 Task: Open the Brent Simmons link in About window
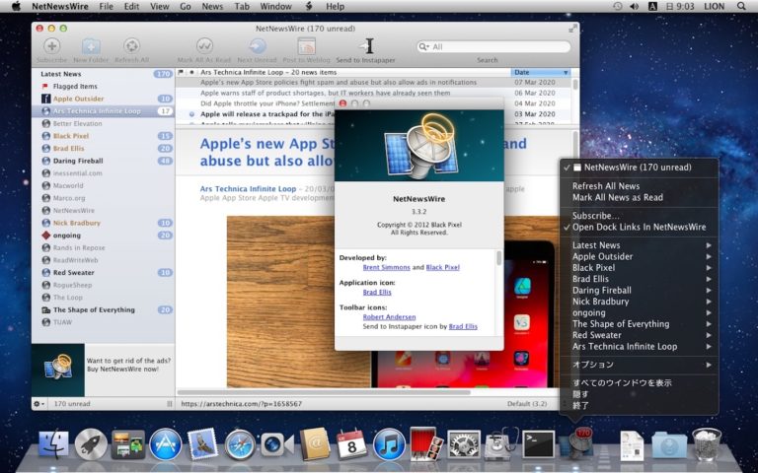pyautogui.click(x=386, y=267)
